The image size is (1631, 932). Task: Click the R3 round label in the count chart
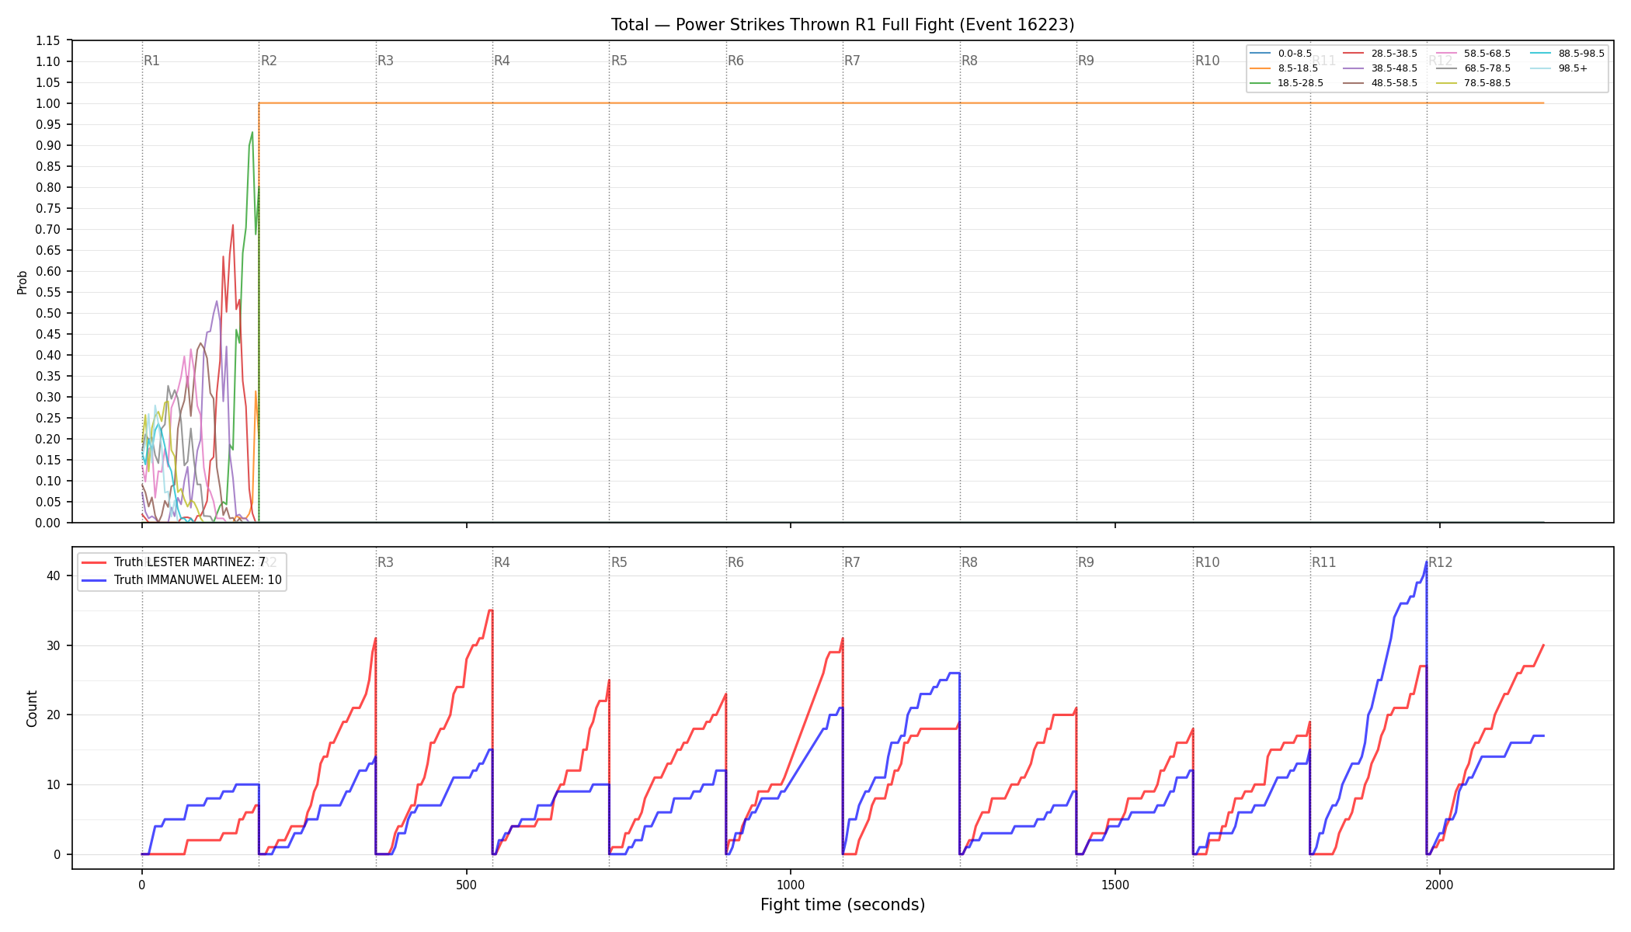click(x=385, y=562)
